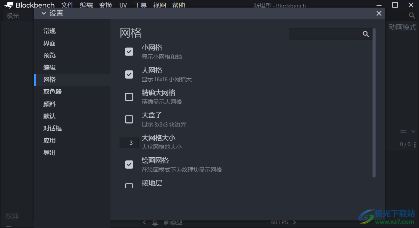Disable the 小网格 checkbox
This screenshot has width=419, height=228.
click(x=129, y=51)
